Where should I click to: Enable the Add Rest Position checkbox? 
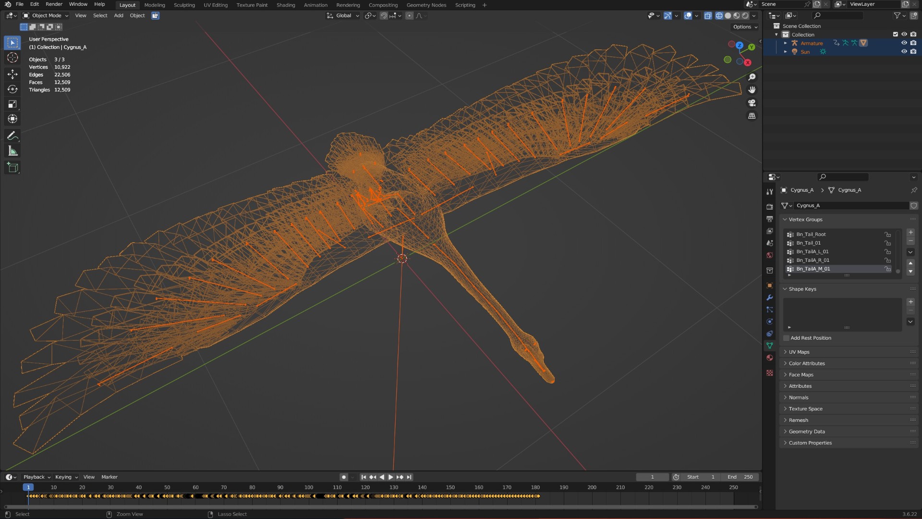[786, 338]
